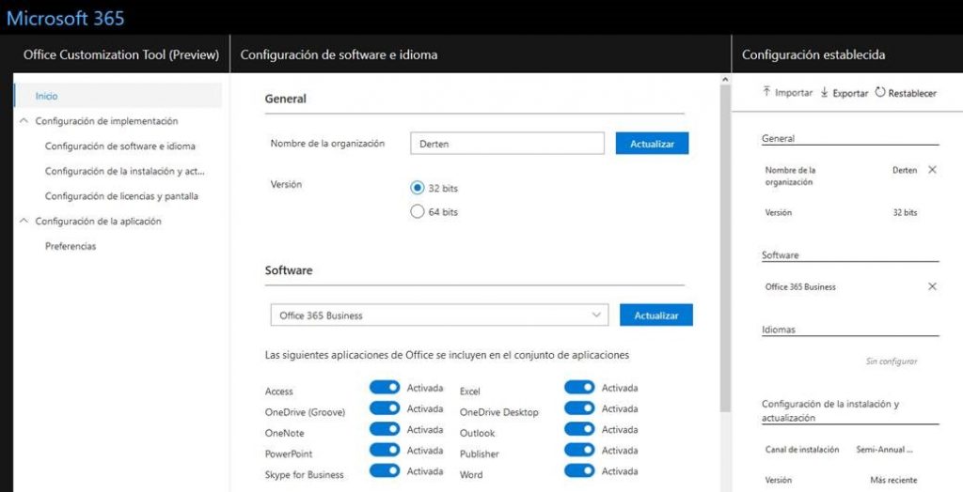
Task: Click the Restablecer circular arrow icon
Action: point(880,92)
